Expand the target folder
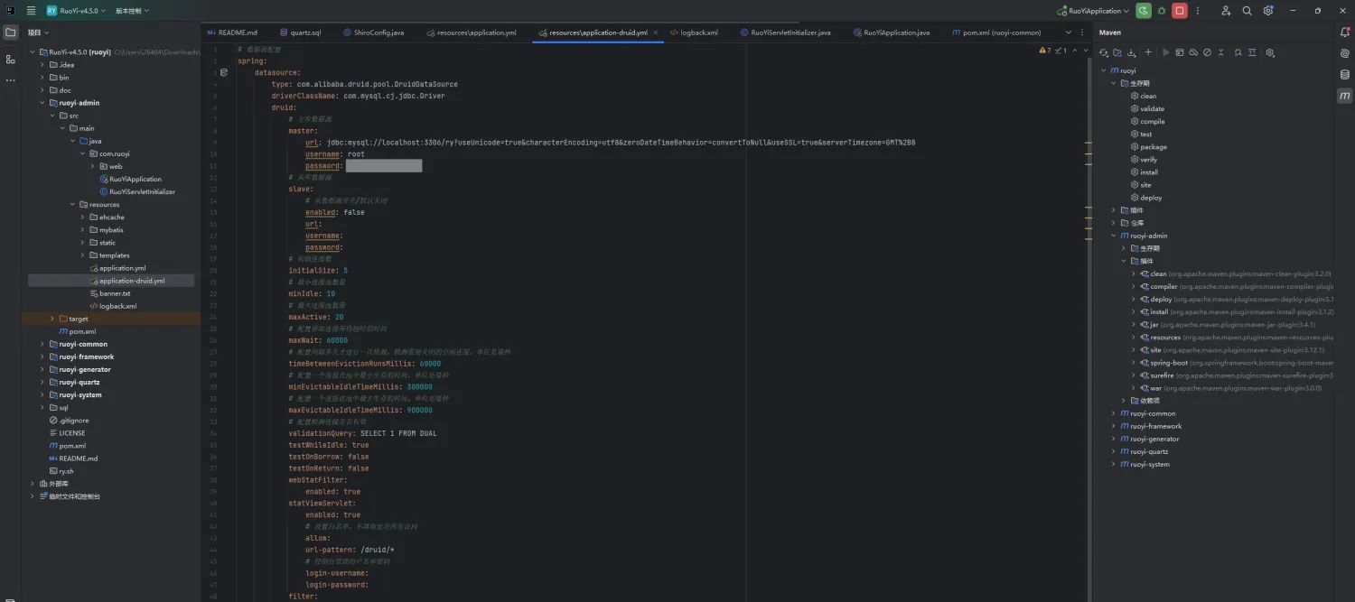1355x602 pixels. (52, 319)
